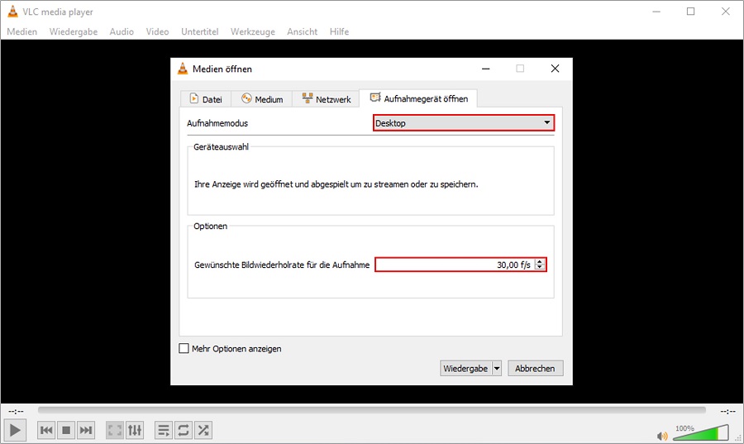Open extended settings equalizer icon
Screen dimensions: 744x444
point(135,430)
